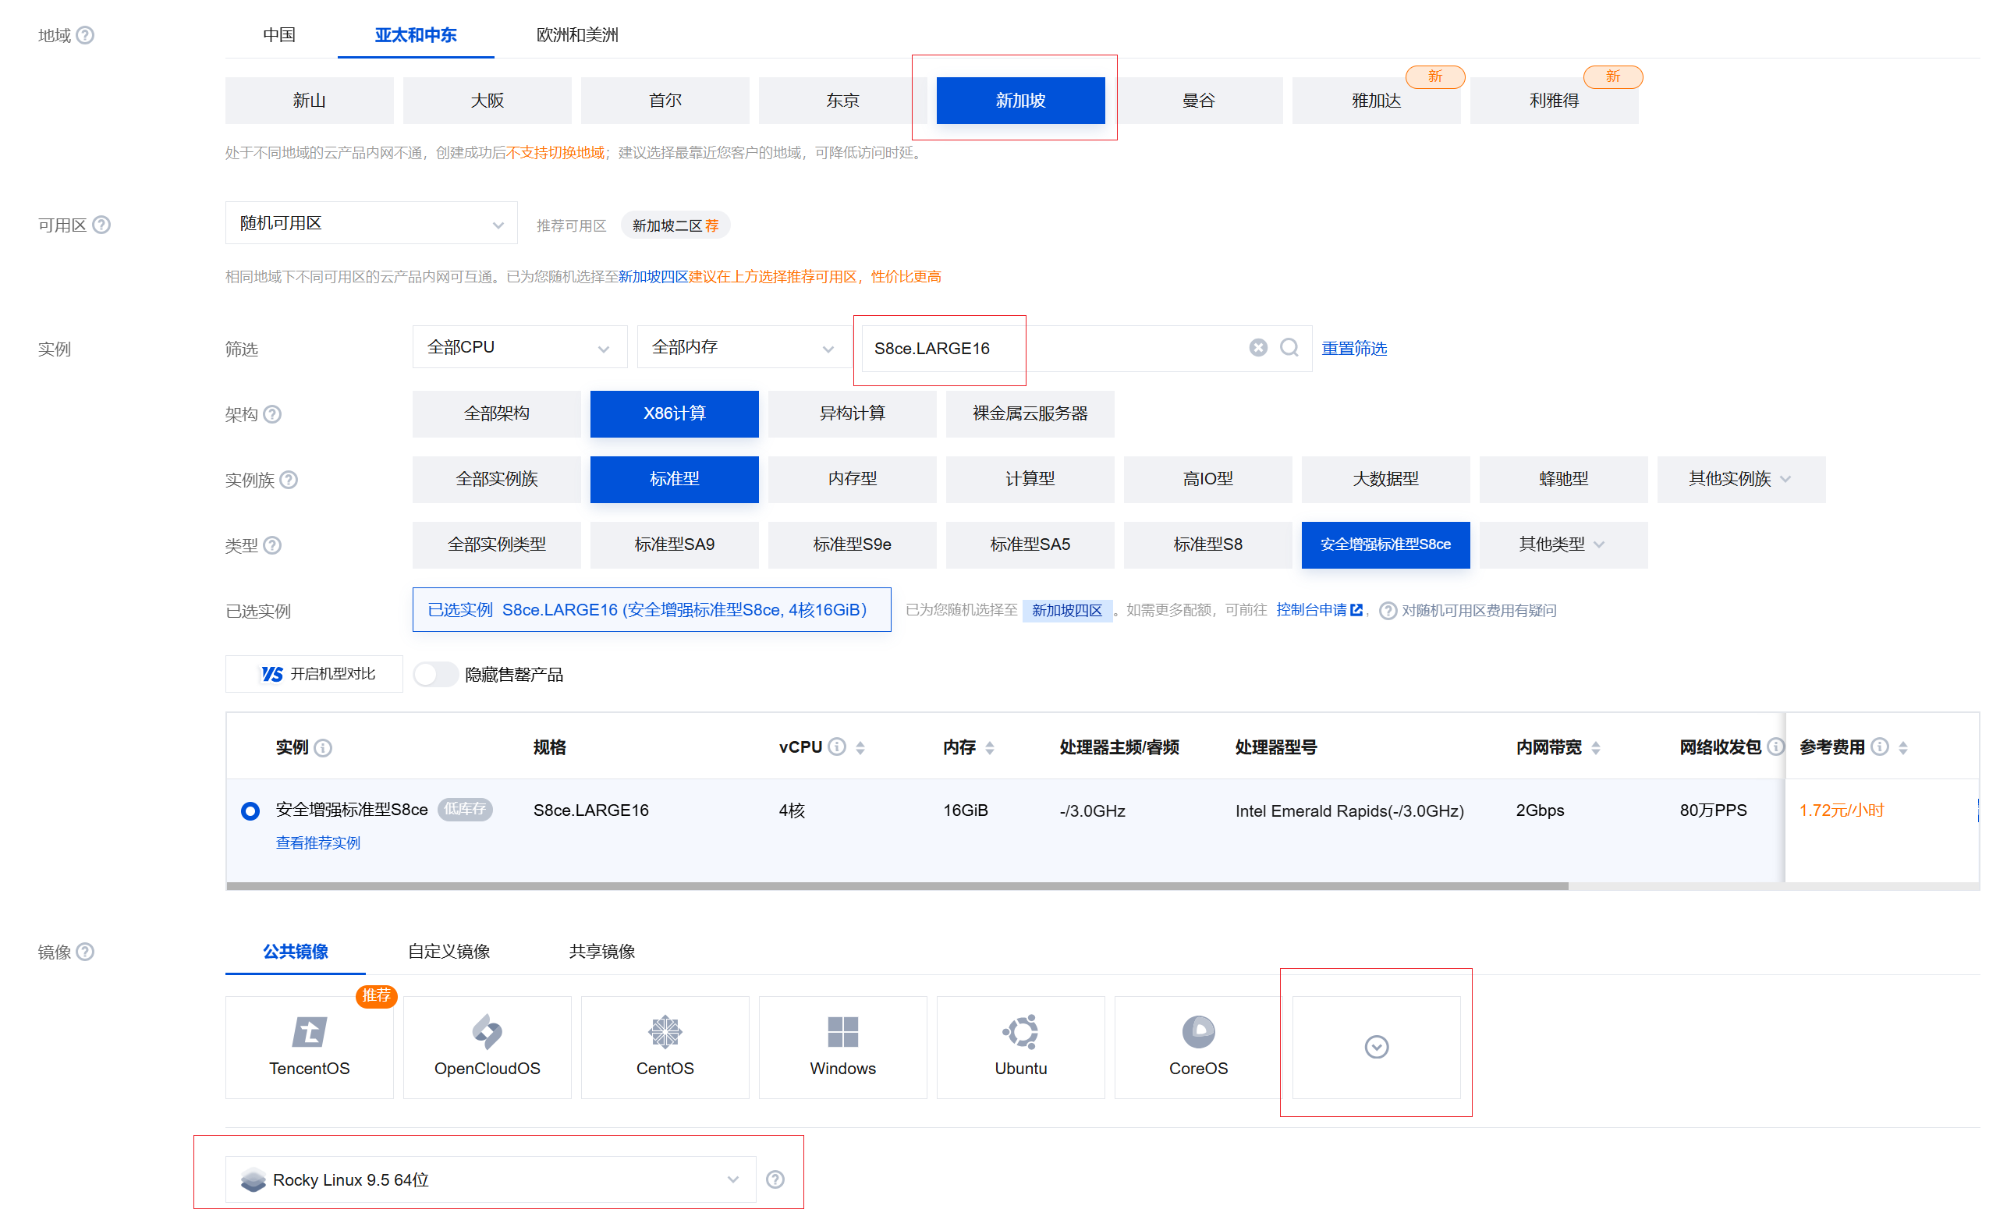Click info icon beside 参考费用 header
Screen dimensions: 2014x1220
pos(1880,747)
